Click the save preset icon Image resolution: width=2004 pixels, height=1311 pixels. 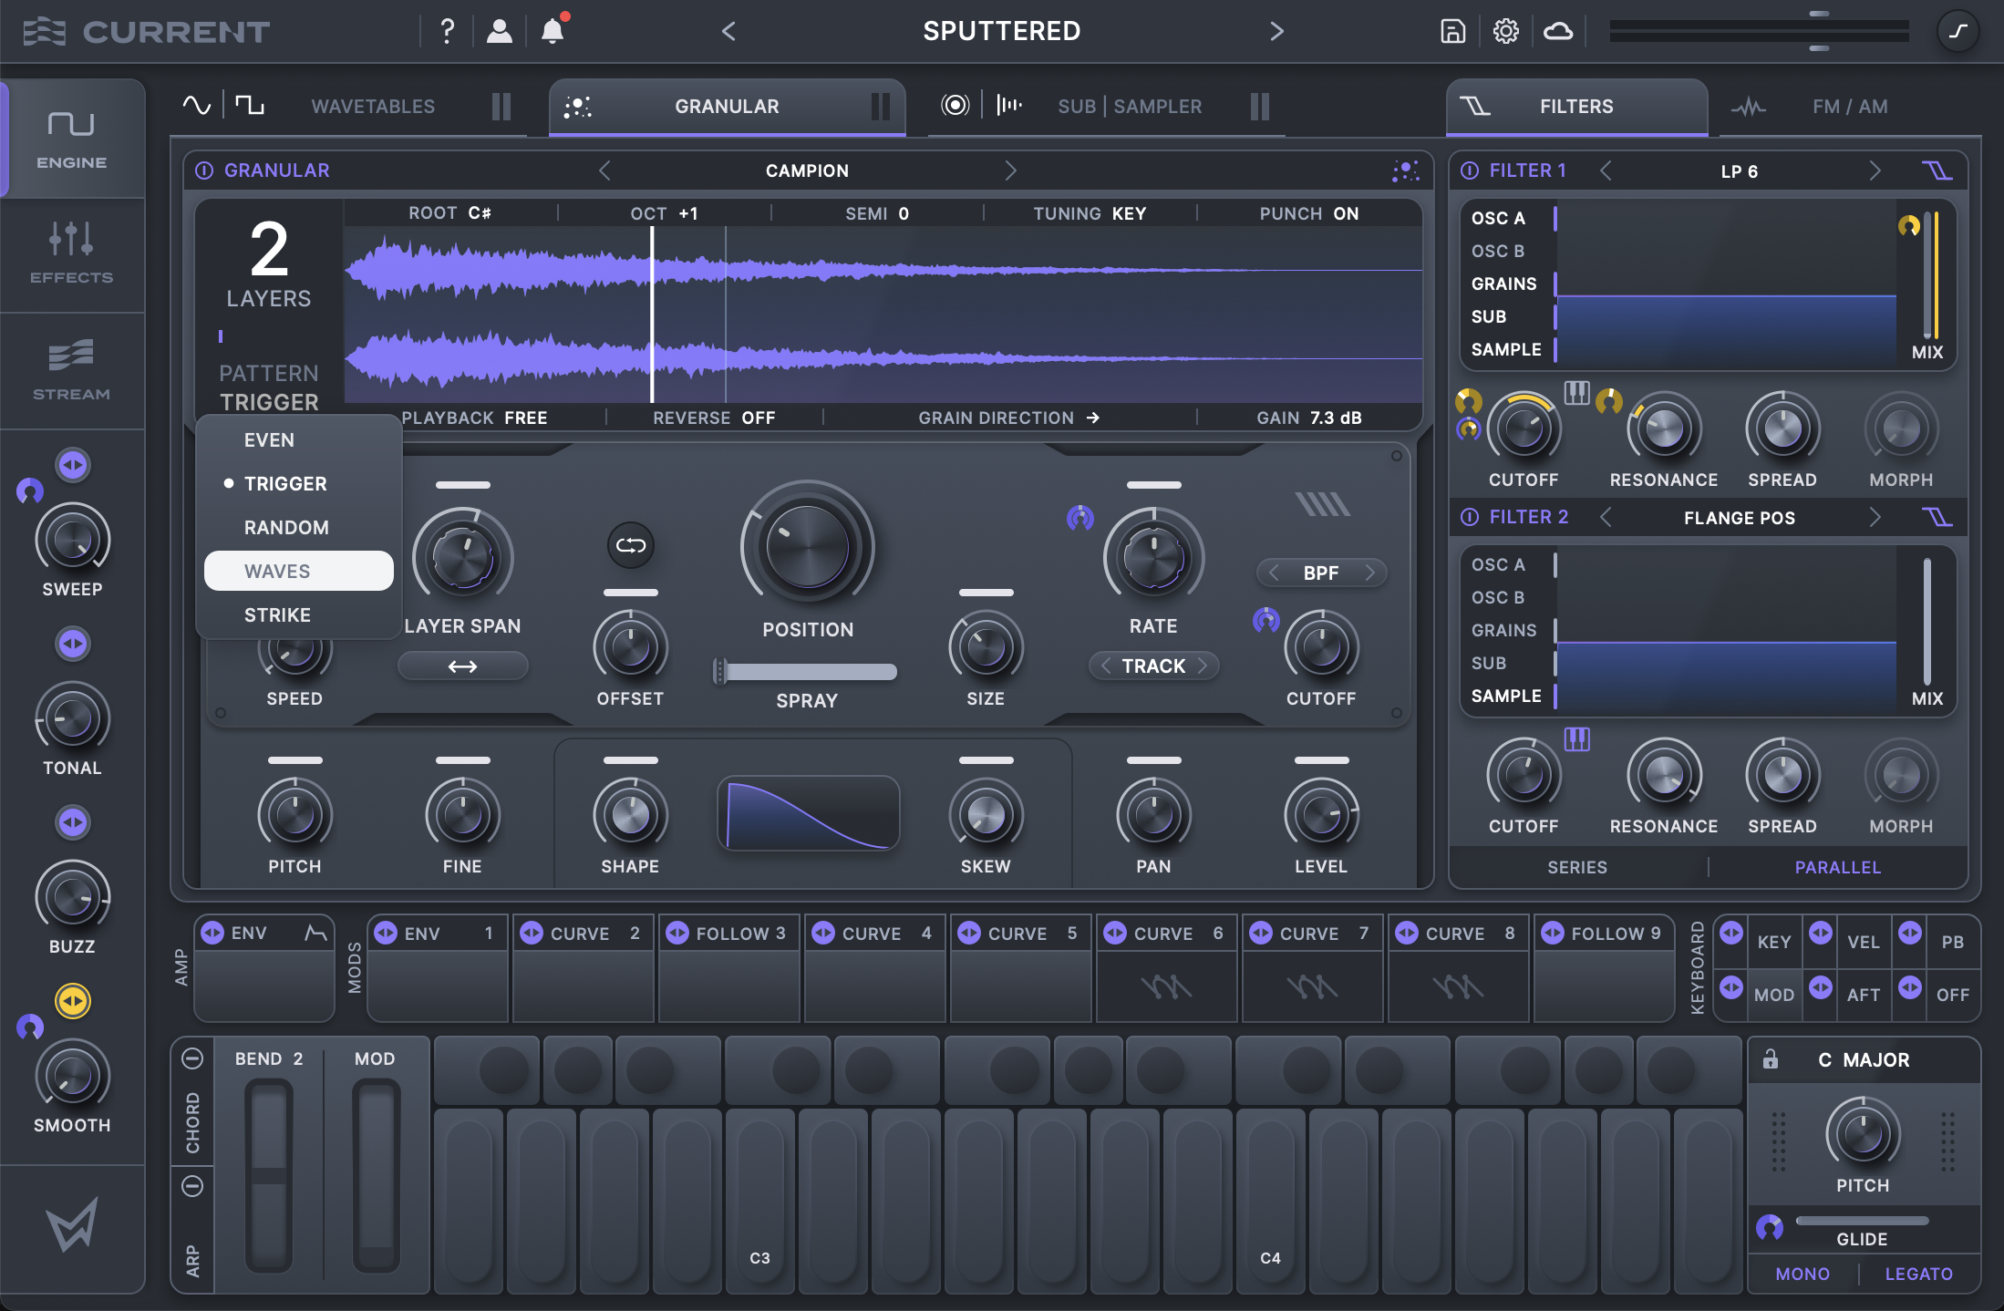tap(1452, 31)
